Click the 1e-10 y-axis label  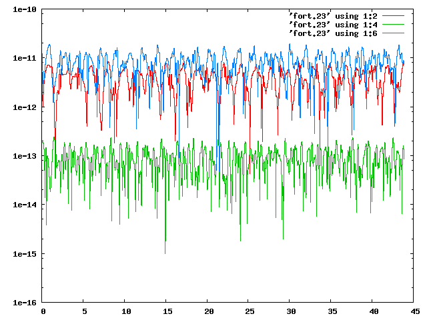pyautogui.click(x=25, y=9)
